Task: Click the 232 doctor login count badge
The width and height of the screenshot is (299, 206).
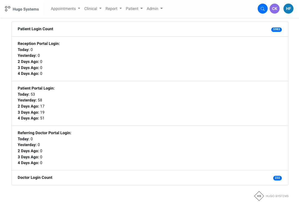Action: tap(277, 178)
